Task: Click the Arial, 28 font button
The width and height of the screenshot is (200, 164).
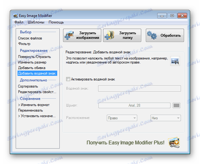Action: click(x=134, y=105)
